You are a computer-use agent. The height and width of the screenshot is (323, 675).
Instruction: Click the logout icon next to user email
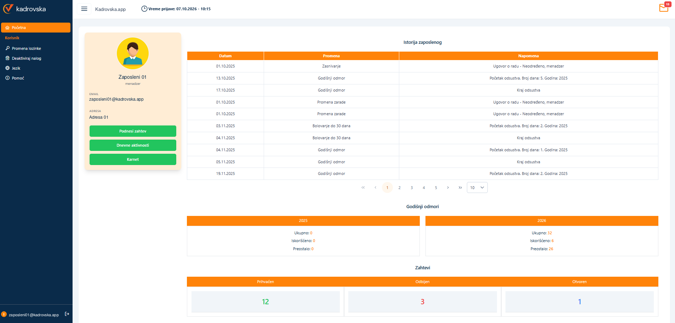click(x=67, y=314)
